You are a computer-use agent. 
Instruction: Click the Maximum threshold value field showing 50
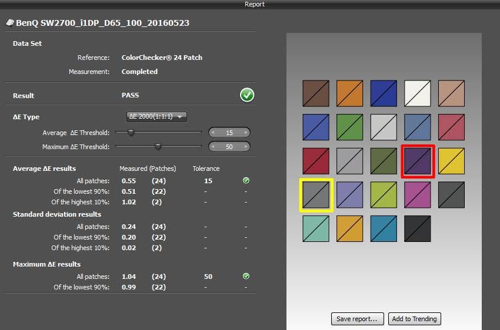tap(229, 147)
